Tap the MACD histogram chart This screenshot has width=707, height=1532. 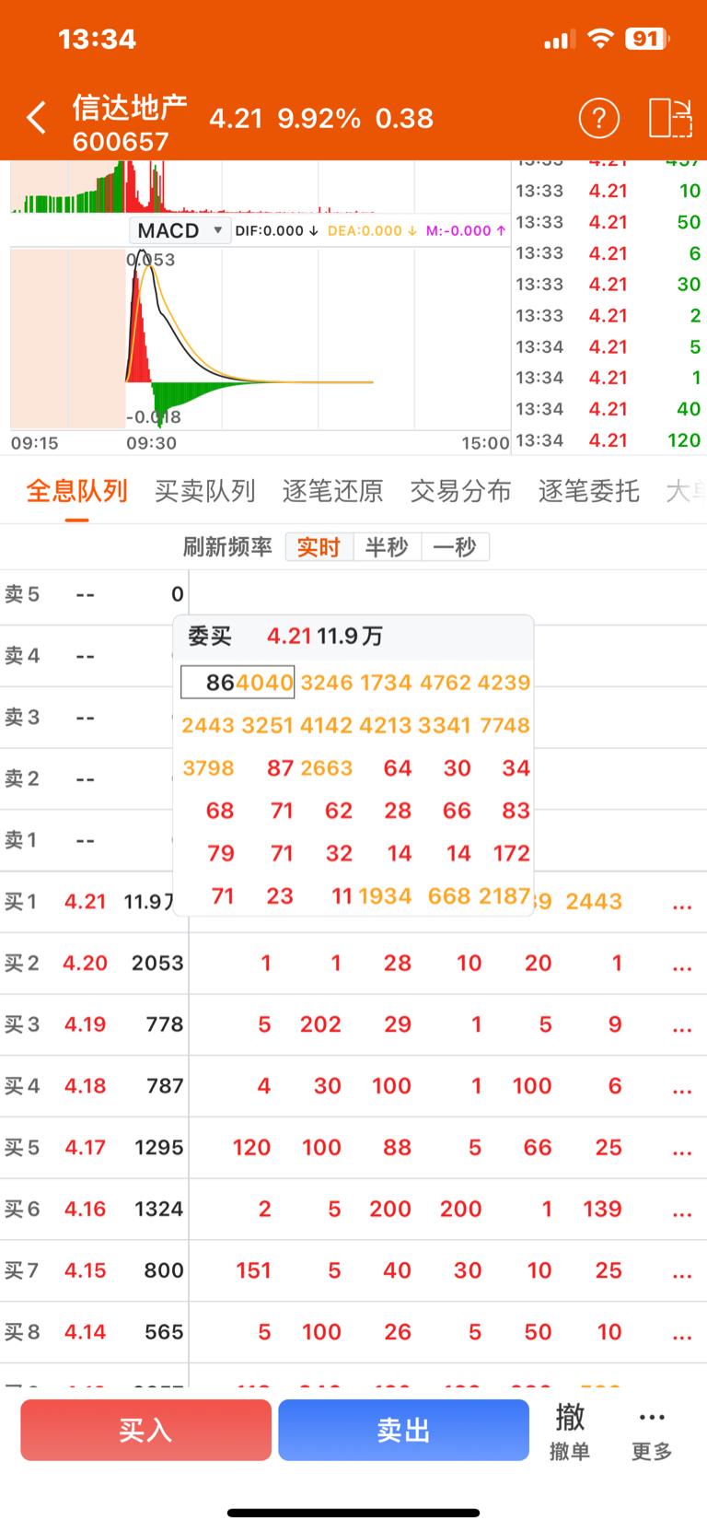click(260, 339)
